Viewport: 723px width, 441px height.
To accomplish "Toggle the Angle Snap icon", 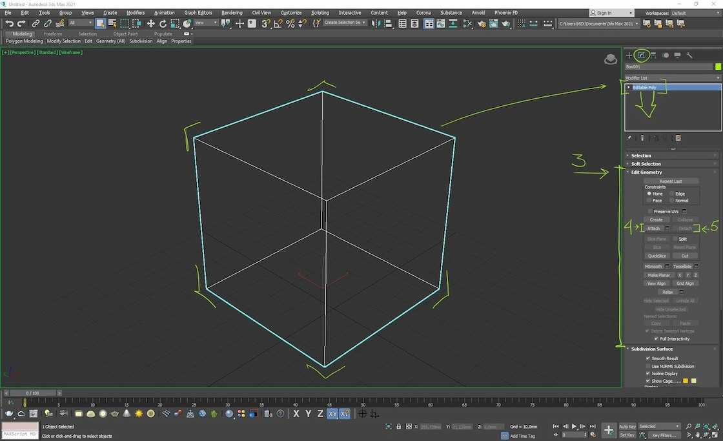I will pyautogui.click(x=278, y=23).
